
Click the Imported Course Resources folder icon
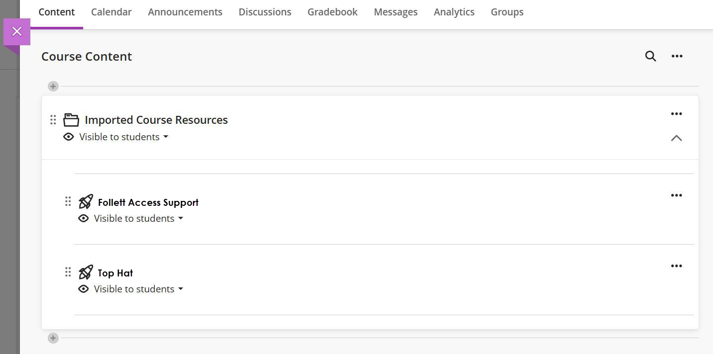point(71,120)
